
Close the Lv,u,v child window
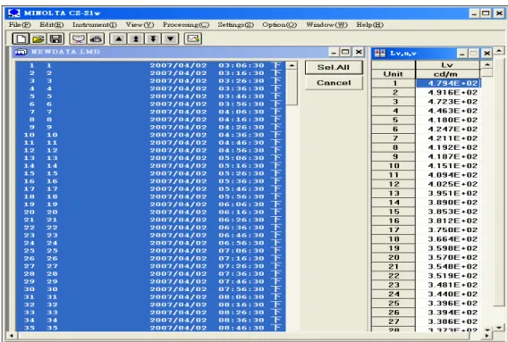[x=487, y=54]
